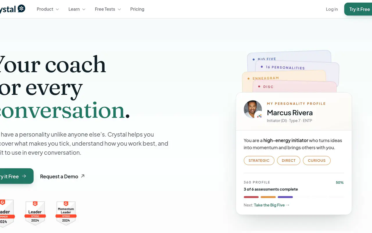The height and width of the screenshot is (233, 372).
Task: Go to the Pricing page
Action: point(137,9)
